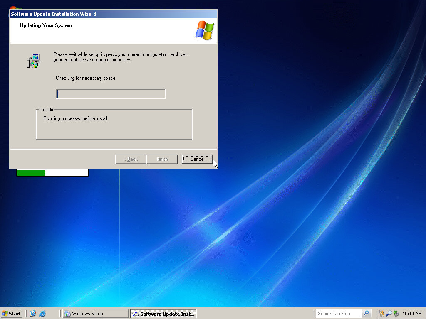Image resolution: width=426 pixels, height=319 pixels.
Task: Open the Start menu
Action: (12, 314)
